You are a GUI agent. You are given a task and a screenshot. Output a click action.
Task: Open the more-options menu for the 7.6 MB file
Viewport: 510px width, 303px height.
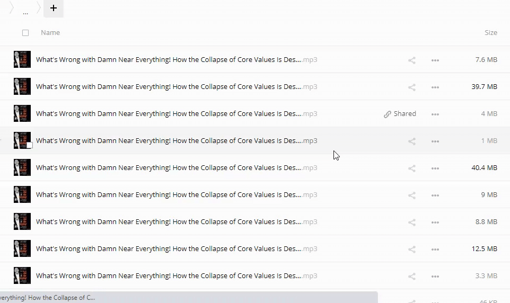coord(435,60)
